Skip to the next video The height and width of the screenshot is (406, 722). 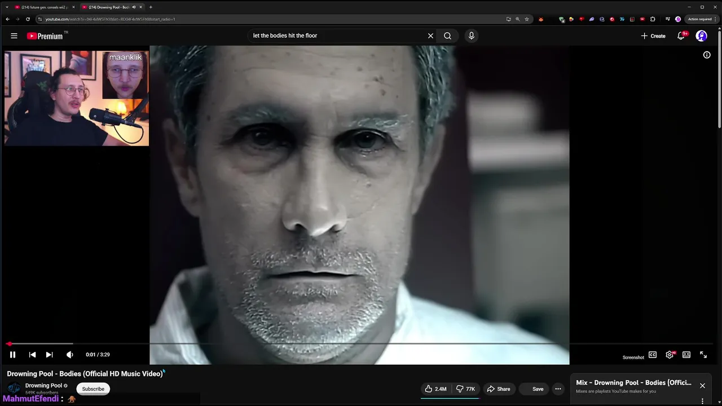tap(49, 355)
